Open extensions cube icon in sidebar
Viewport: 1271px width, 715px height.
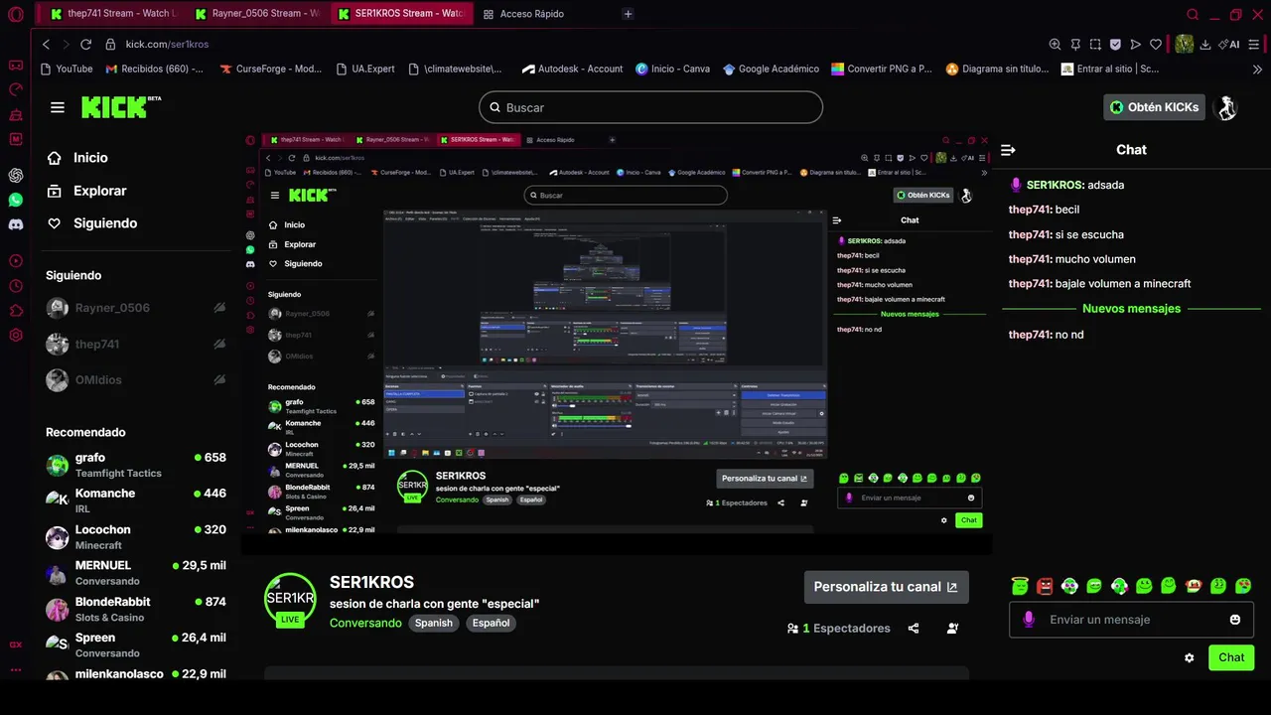(x=16, y=311)
